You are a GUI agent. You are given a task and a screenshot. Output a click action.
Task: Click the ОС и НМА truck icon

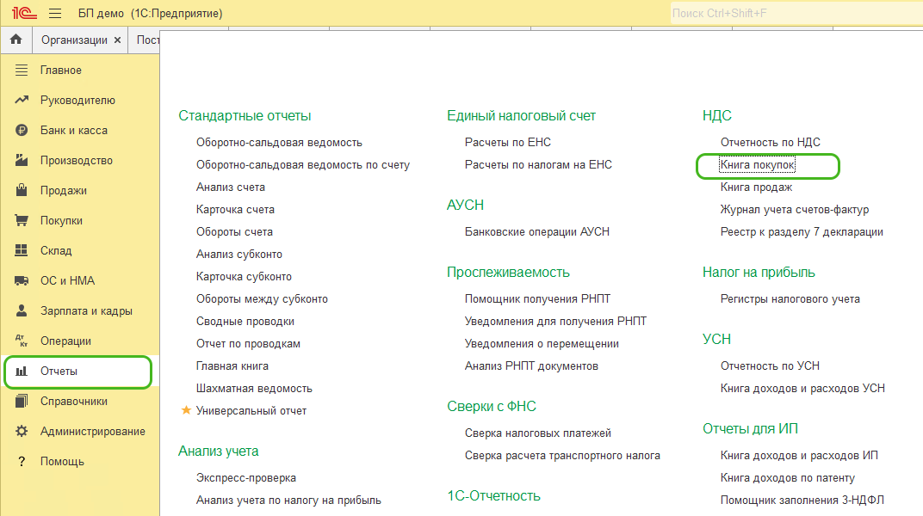22,281
